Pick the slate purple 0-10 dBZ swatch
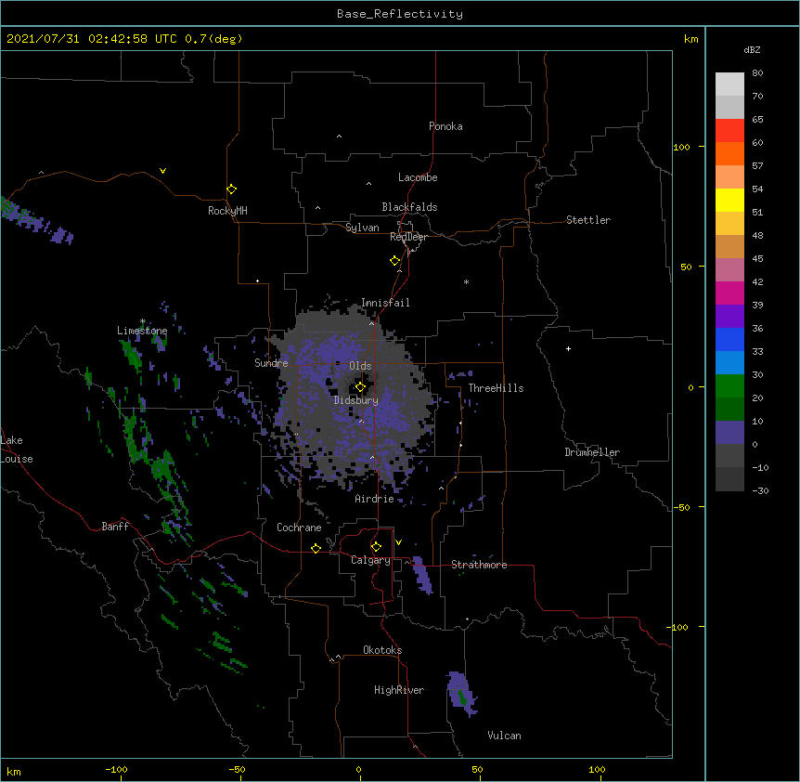Viewport: 800px width, 782px height. pos(729,433)
